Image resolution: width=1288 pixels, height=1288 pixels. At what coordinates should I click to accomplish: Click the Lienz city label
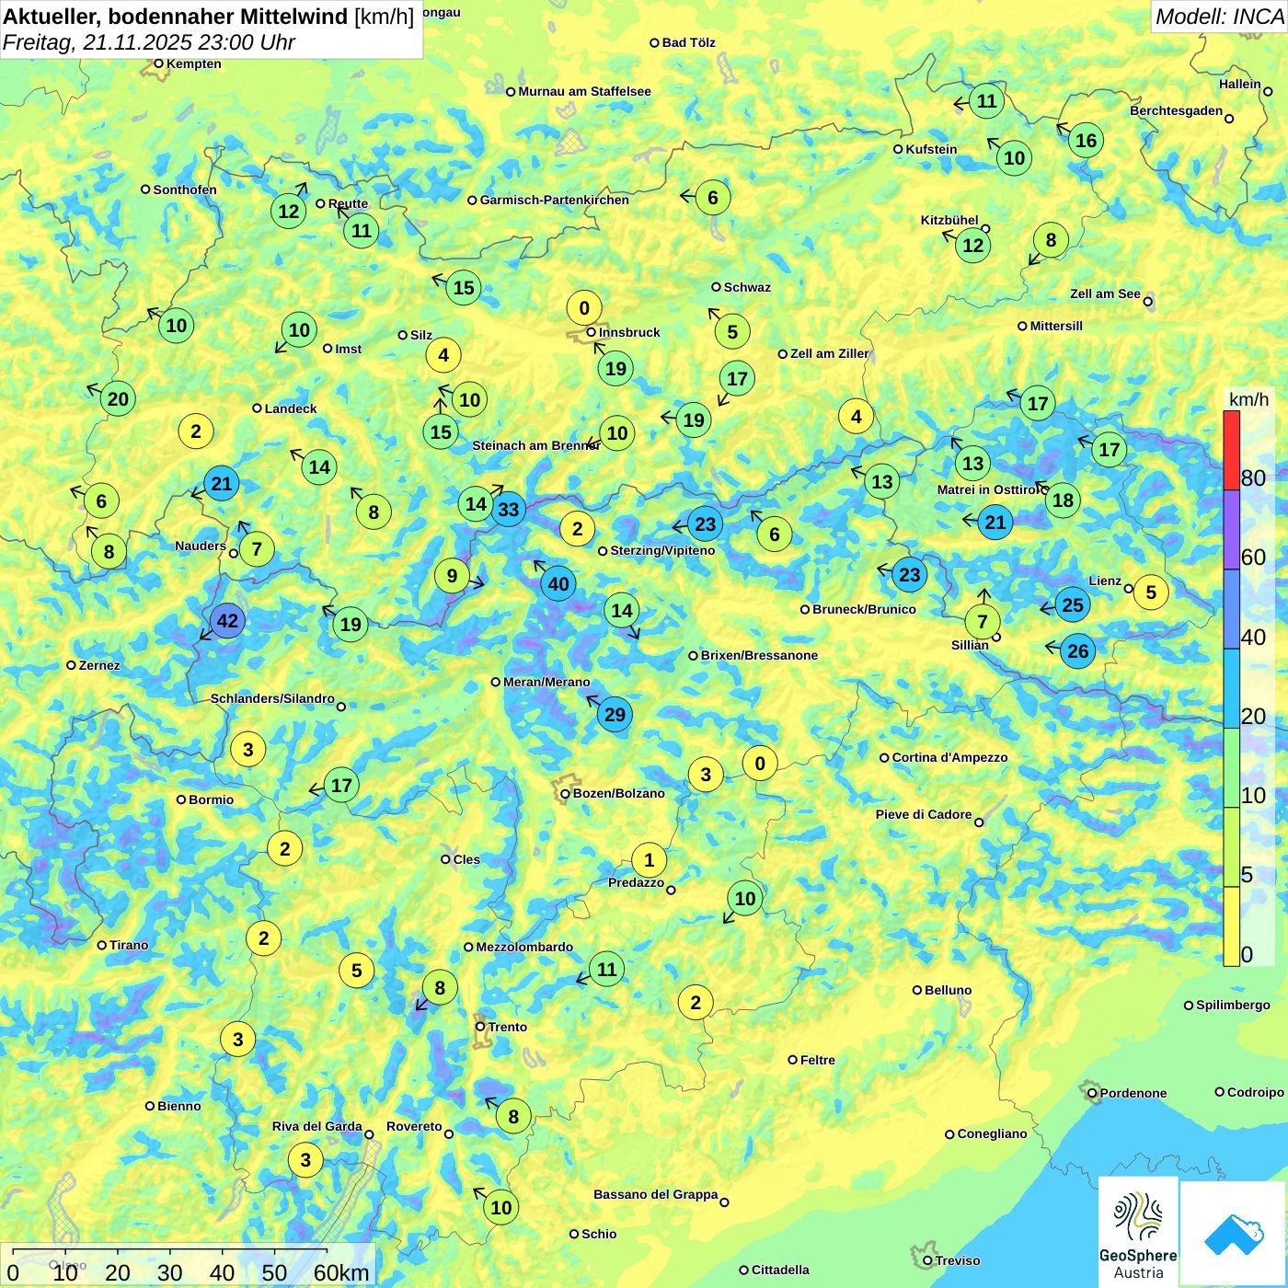click(1105, 581)
